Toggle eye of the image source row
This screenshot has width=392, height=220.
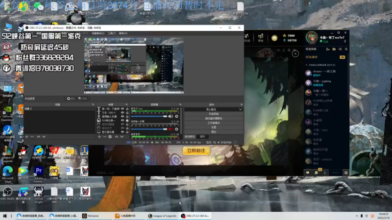(x=122, y=120)
